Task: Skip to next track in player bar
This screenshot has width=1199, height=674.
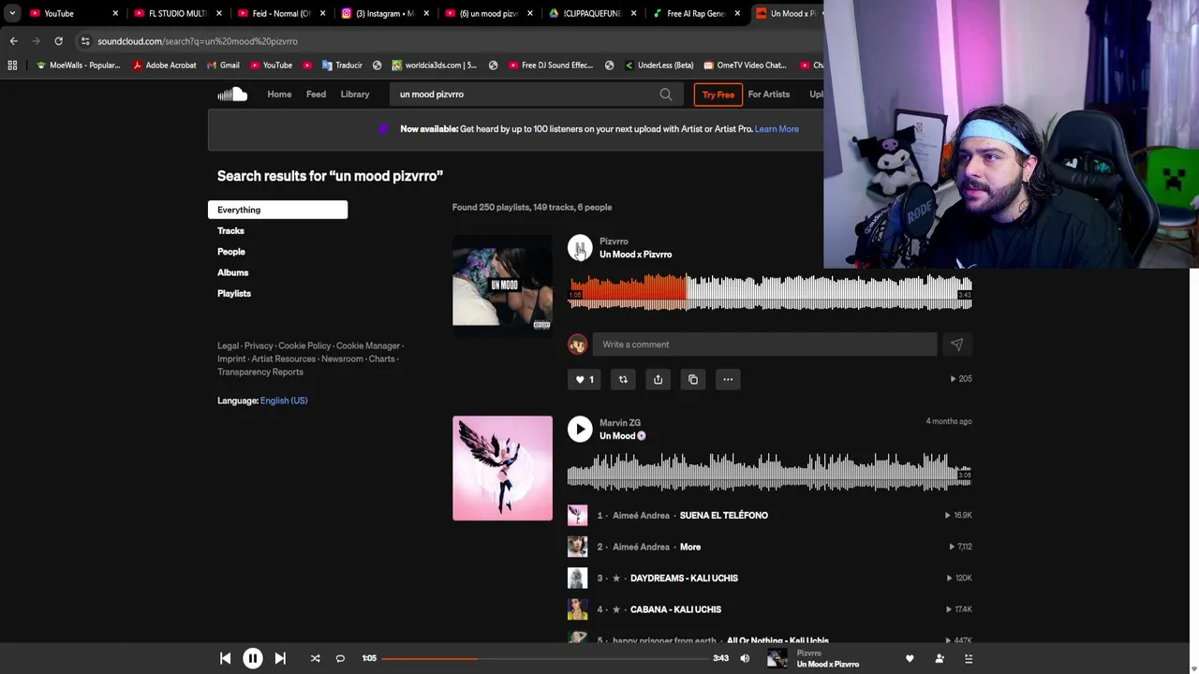Action: 280,658
